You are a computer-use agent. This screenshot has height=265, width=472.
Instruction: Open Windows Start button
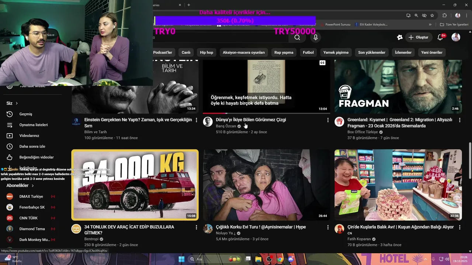pos(181,259)
